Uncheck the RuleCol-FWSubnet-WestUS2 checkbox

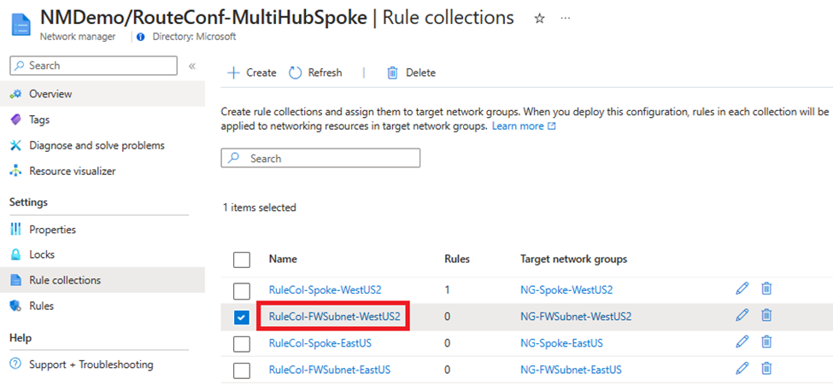[242, 317]
